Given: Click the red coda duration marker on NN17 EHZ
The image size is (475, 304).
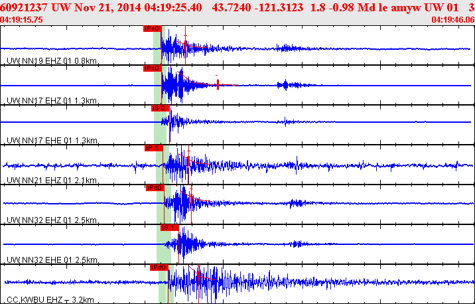Looking at the screenshot, I should tap(218, 84).
